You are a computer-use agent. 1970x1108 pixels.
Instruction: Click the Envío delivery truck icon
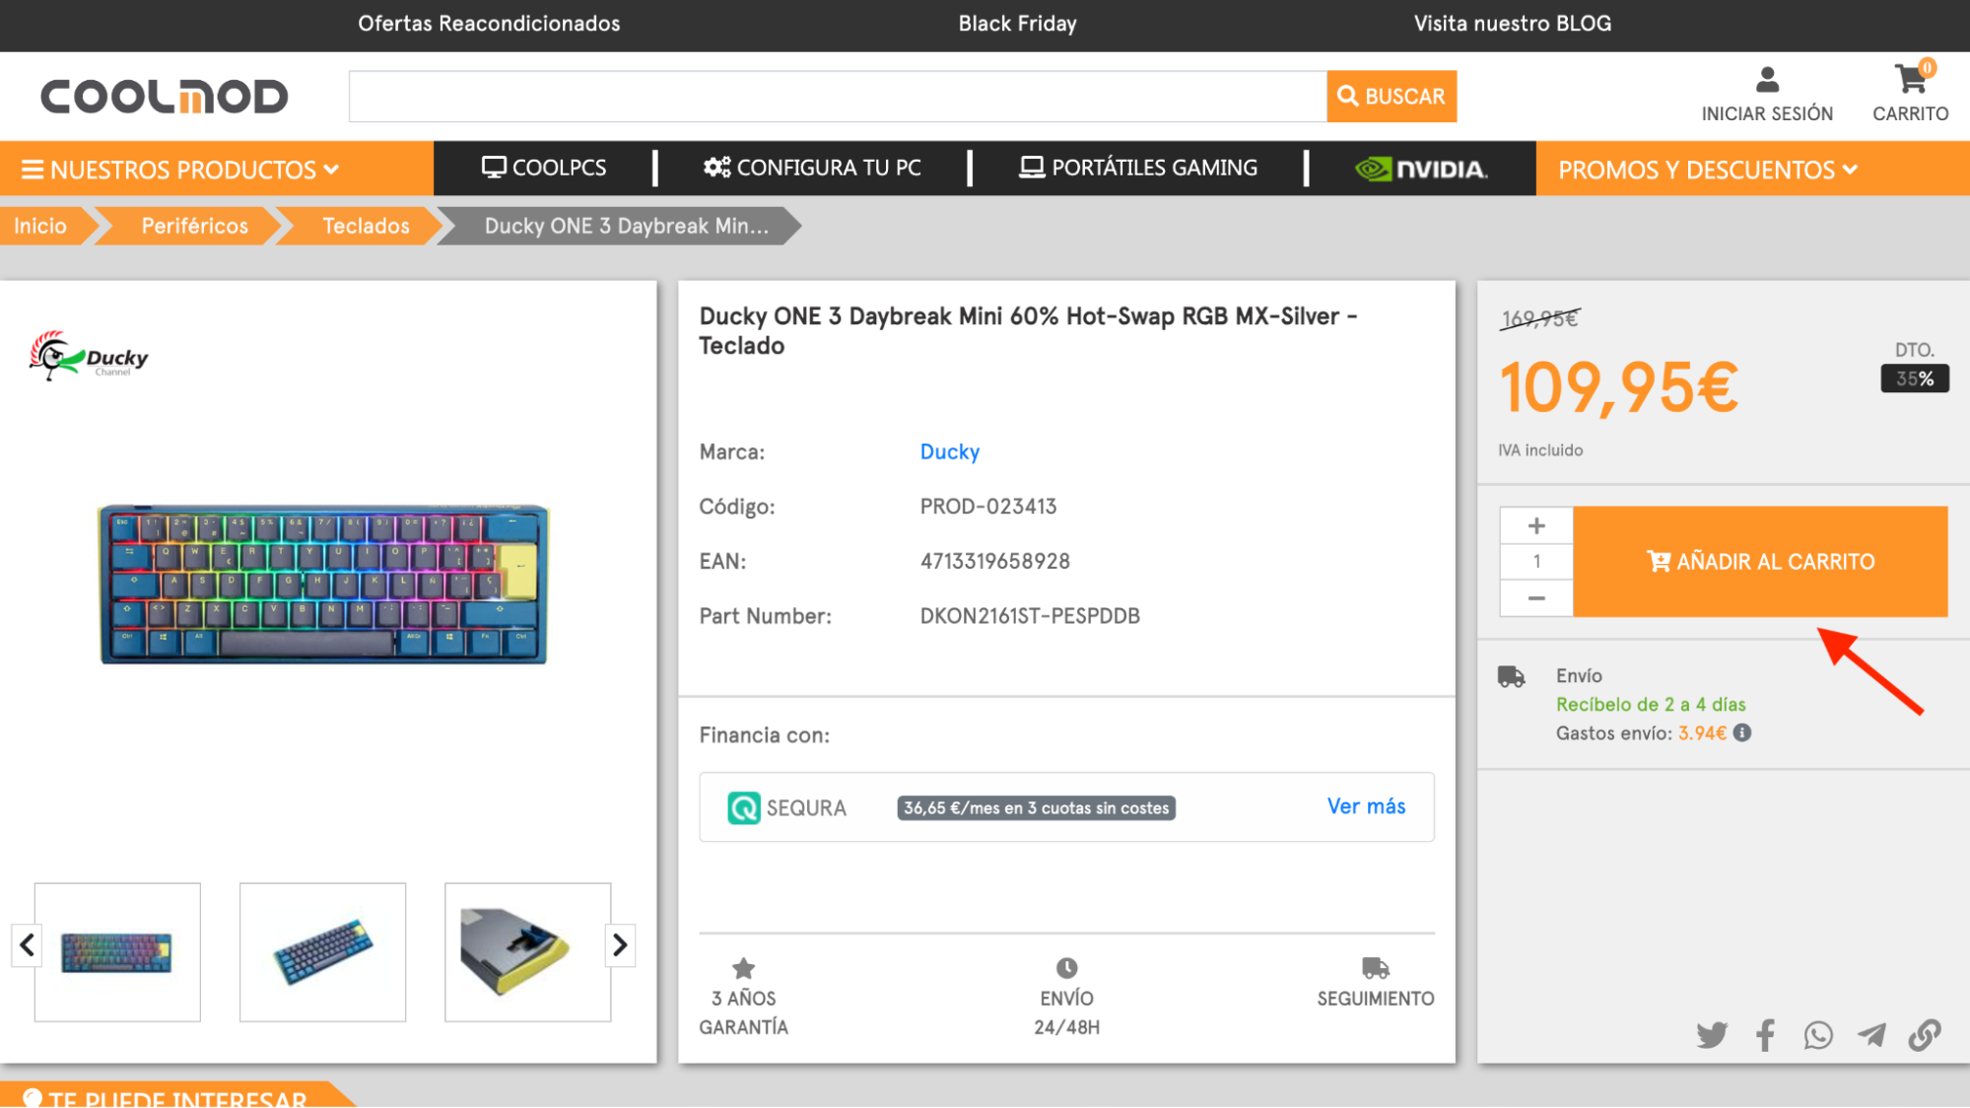click(1511, 677)
